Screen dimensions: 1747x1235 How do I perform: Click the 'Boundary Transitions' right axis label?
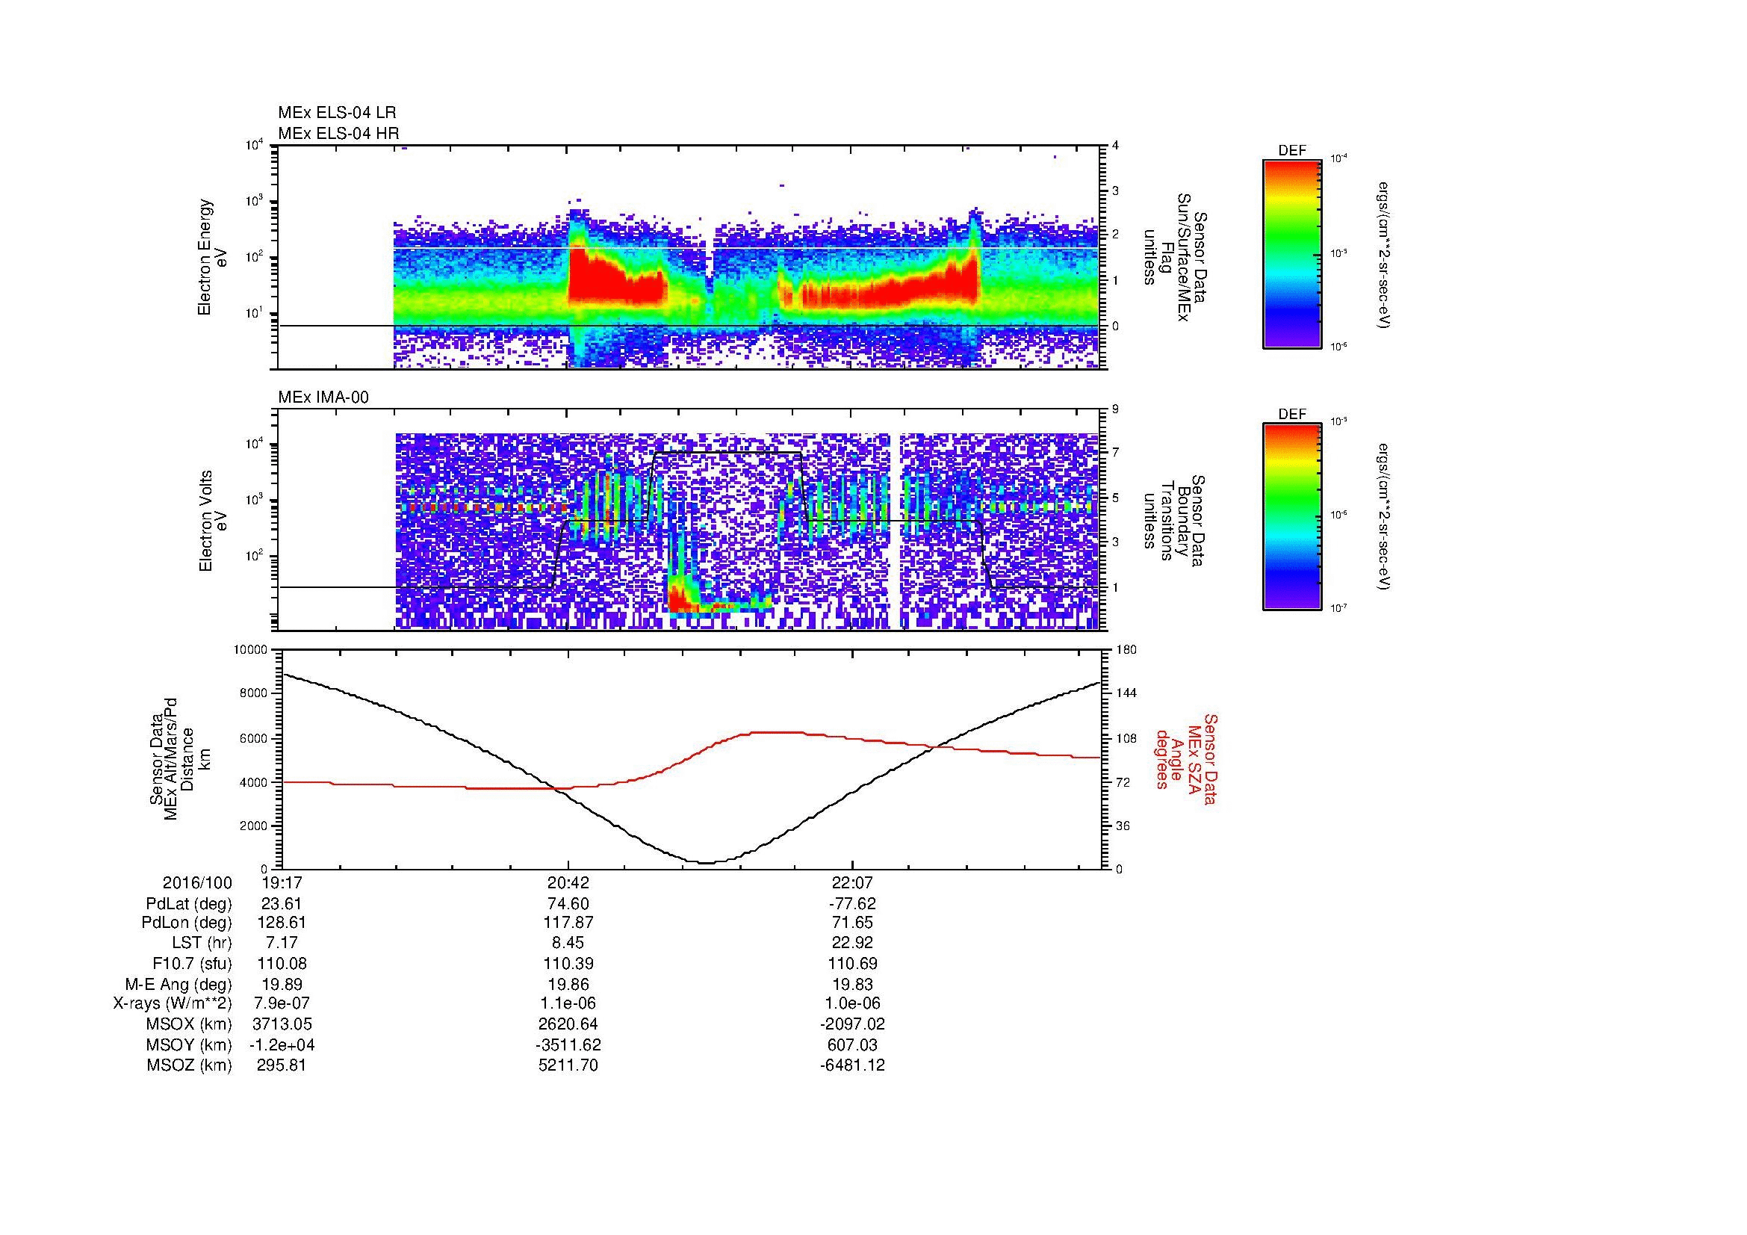click(1174, 522)
